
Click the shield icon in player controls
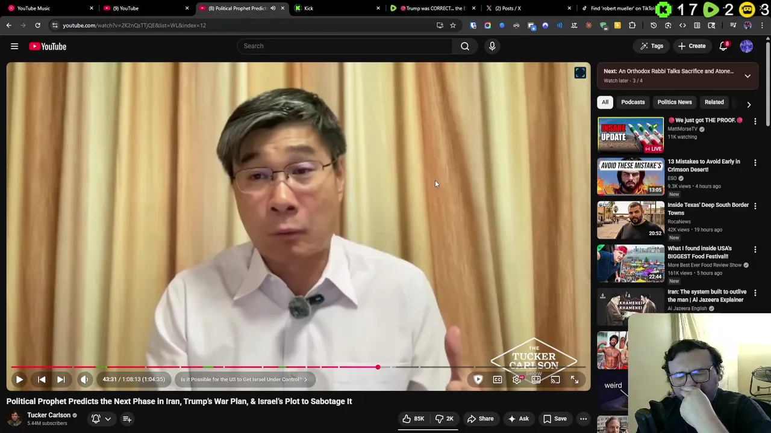point(478,379)
